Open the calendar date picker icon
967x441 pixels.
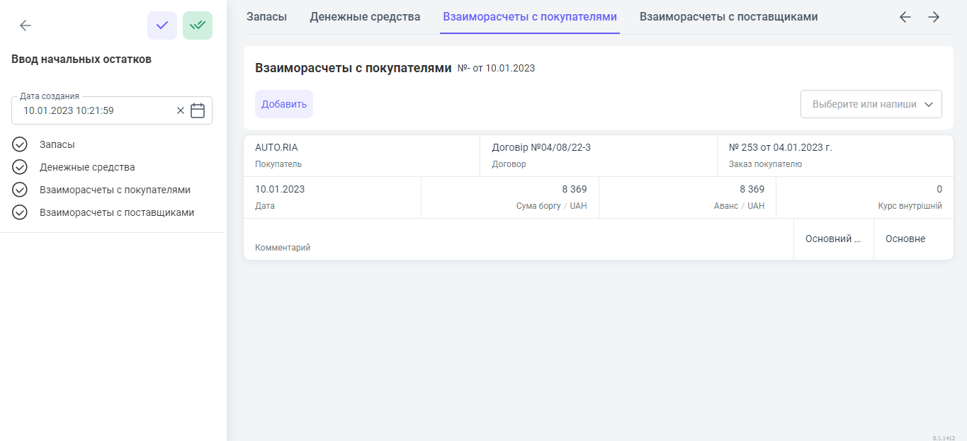click(x=198, y=110)
